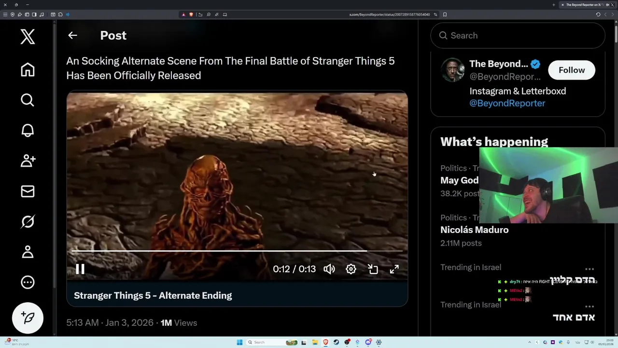
Task: Open Profile icon in sidebar
Action: [28, 252]
